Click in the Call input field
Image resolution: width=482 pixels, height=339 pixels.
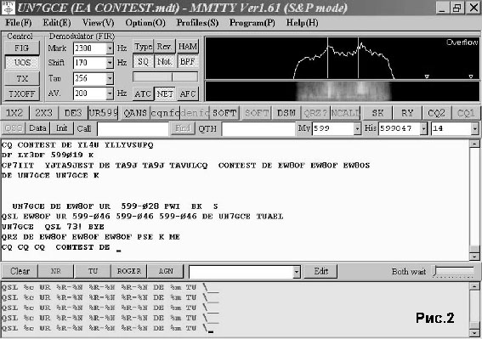[x=133, y=128]
